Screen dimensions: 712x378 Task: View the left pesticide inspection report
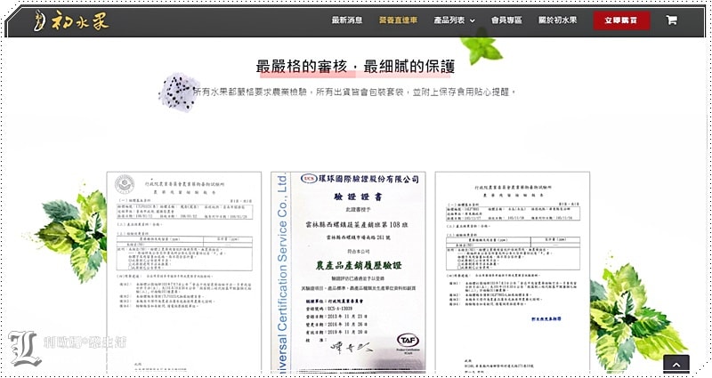(185, 271)
